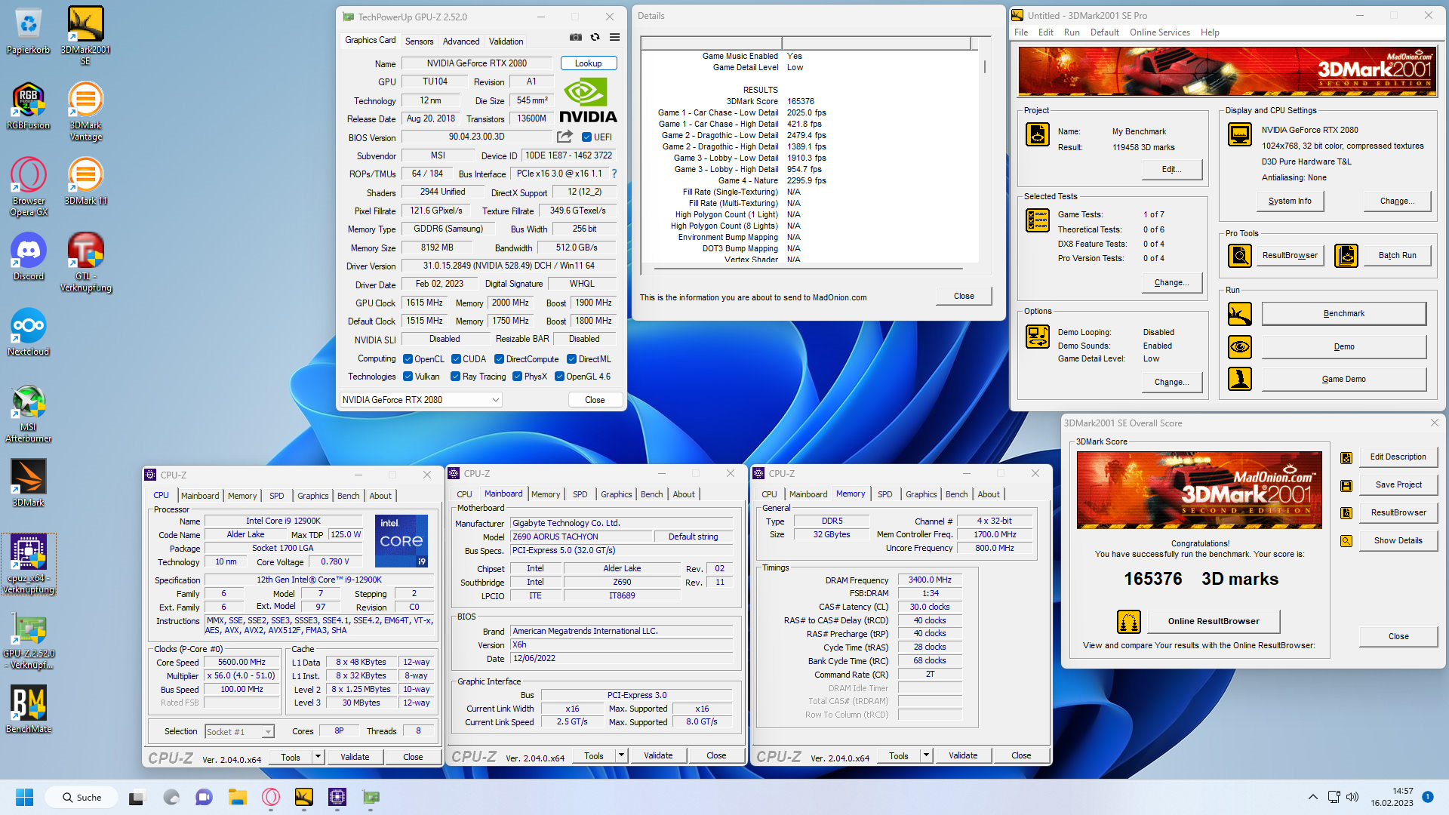The image size is (1449, 815).
Task: Open Discord desktop shortcut
Action: [29, 257]
